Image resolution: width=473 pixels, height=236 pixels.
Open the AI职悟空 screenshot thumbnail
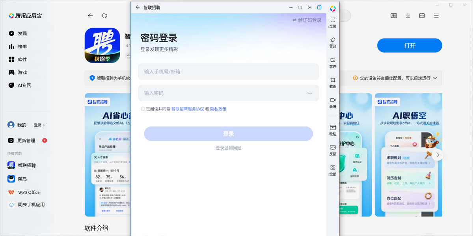[x=408, y=155]
